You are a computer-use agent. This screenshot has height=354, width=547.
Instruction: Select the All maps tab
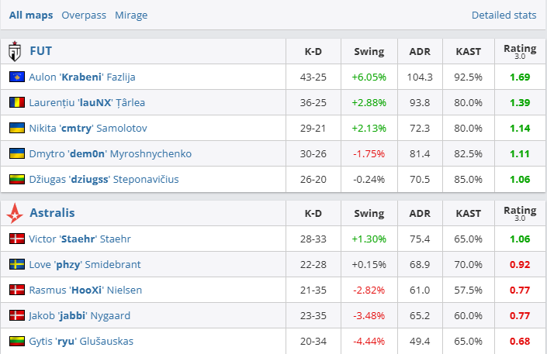tap(31, 15)
